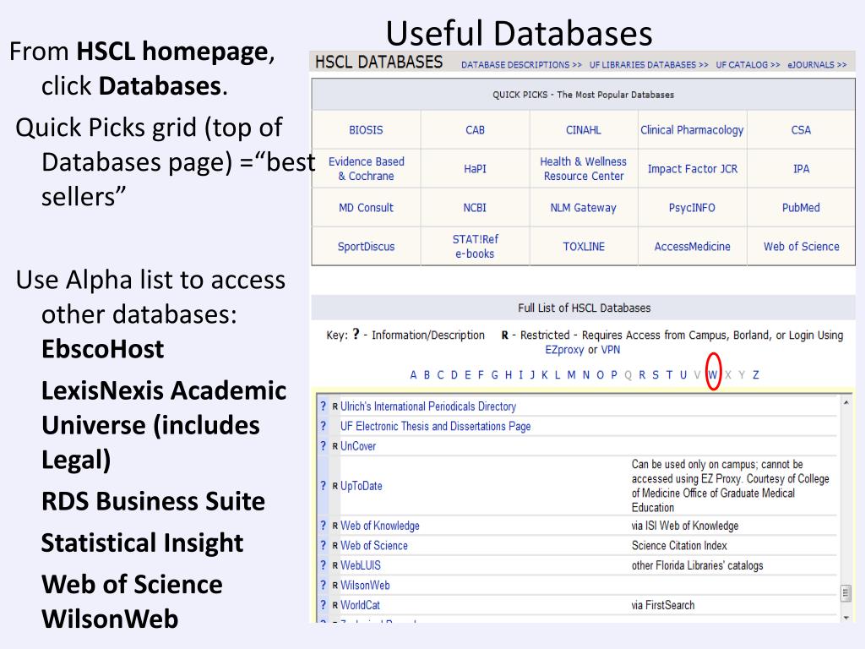View the description icon for WebLUIS

[x=324, y=565]
